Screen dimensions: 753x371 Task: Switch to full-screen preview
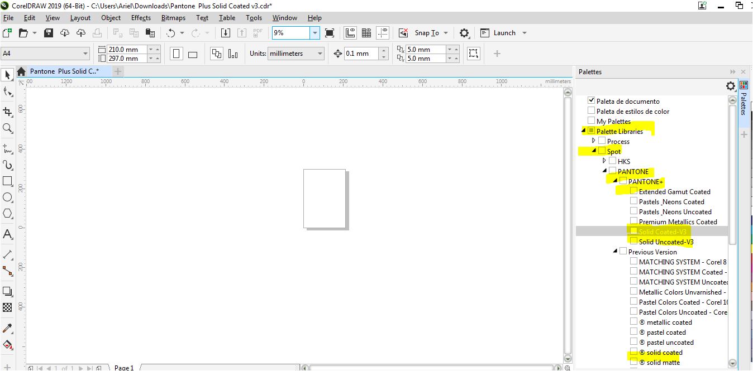coord(330,33)
